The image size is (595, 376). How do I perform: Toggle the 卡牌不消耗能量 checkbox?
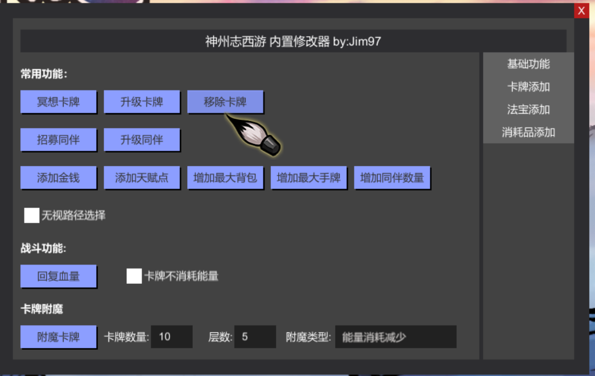pyautogui.click(x=134, y=276)
